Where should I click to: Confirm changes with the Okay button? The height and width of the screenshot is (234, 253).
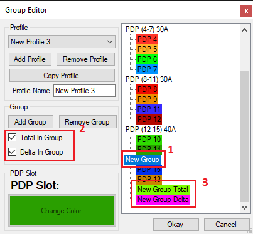tap(176, 225)
